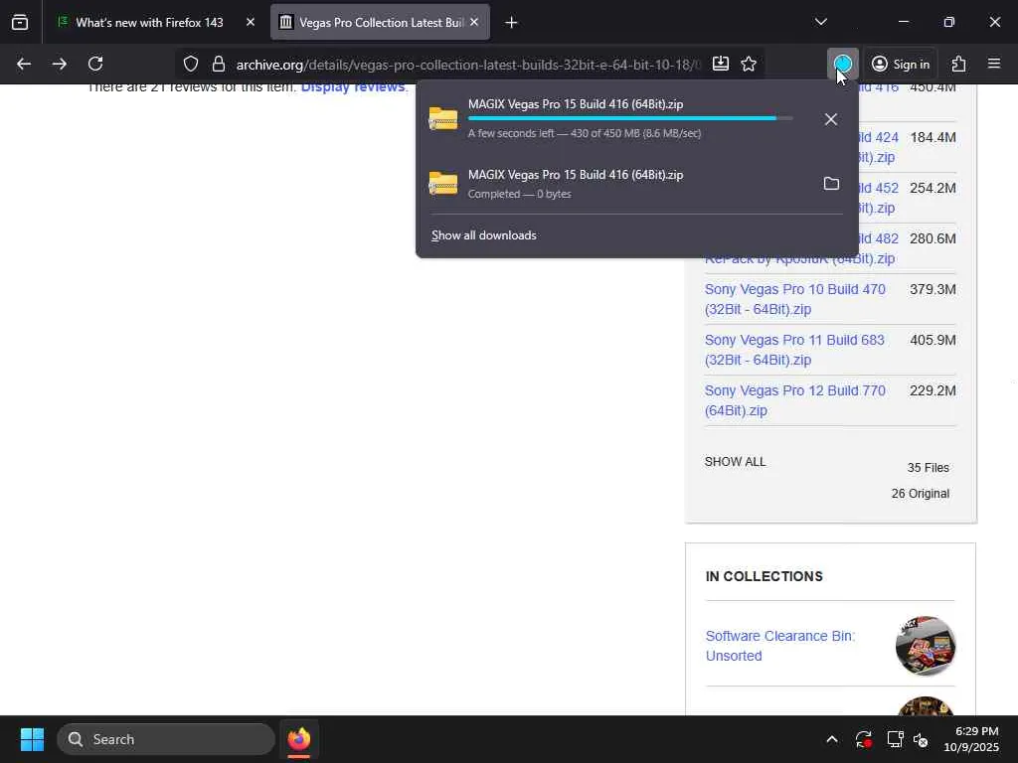Show hidden system tray icons
The image size is (1018, 763).
(x=832, y=739)
